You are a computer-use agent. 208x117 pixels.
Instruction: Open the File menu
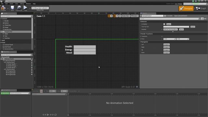pos(2,4)
